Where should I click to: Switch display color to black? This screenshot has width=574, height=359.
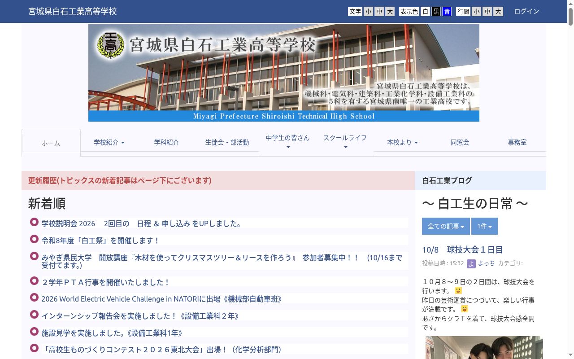(x=436, y=12)
